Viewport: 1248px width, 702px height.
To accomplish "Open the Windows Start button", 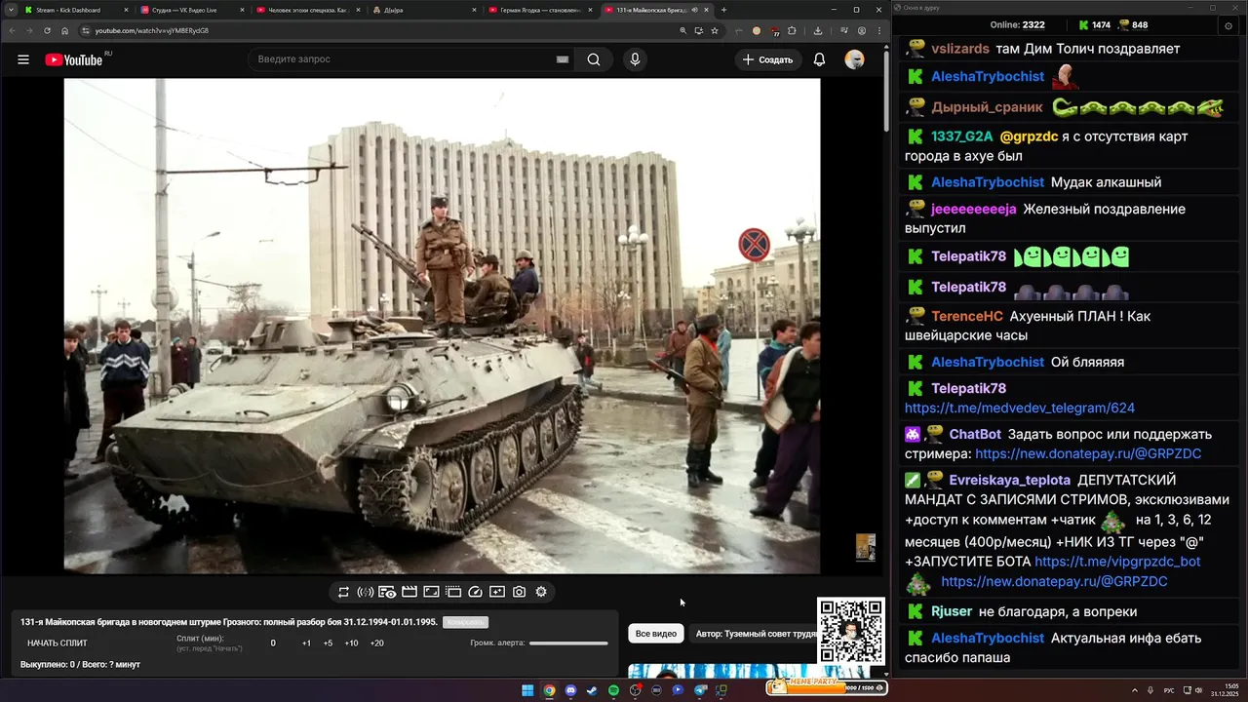I will [527, 690].
